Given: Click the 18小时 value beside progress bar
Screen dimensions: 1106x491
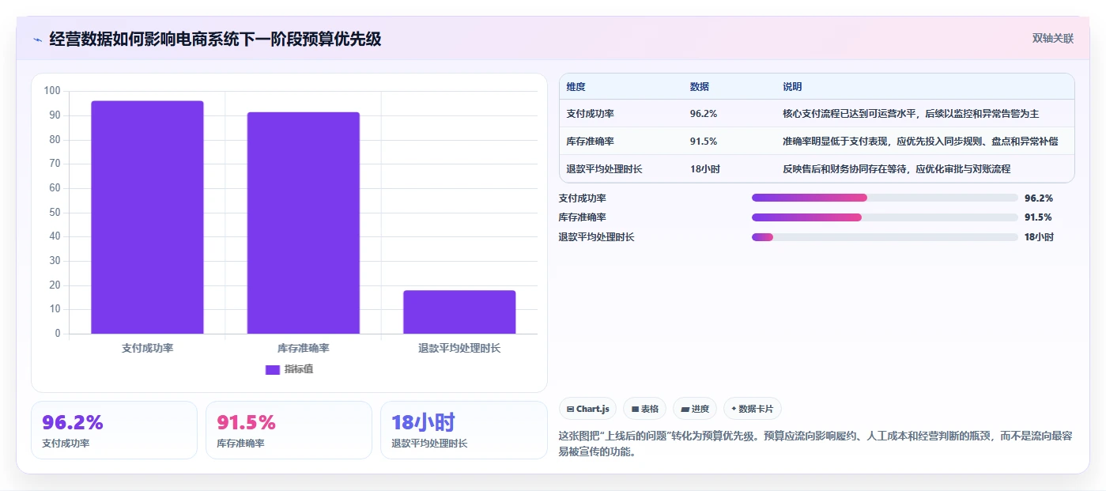Looking at the screenshot, I should tap(1040, 236).
